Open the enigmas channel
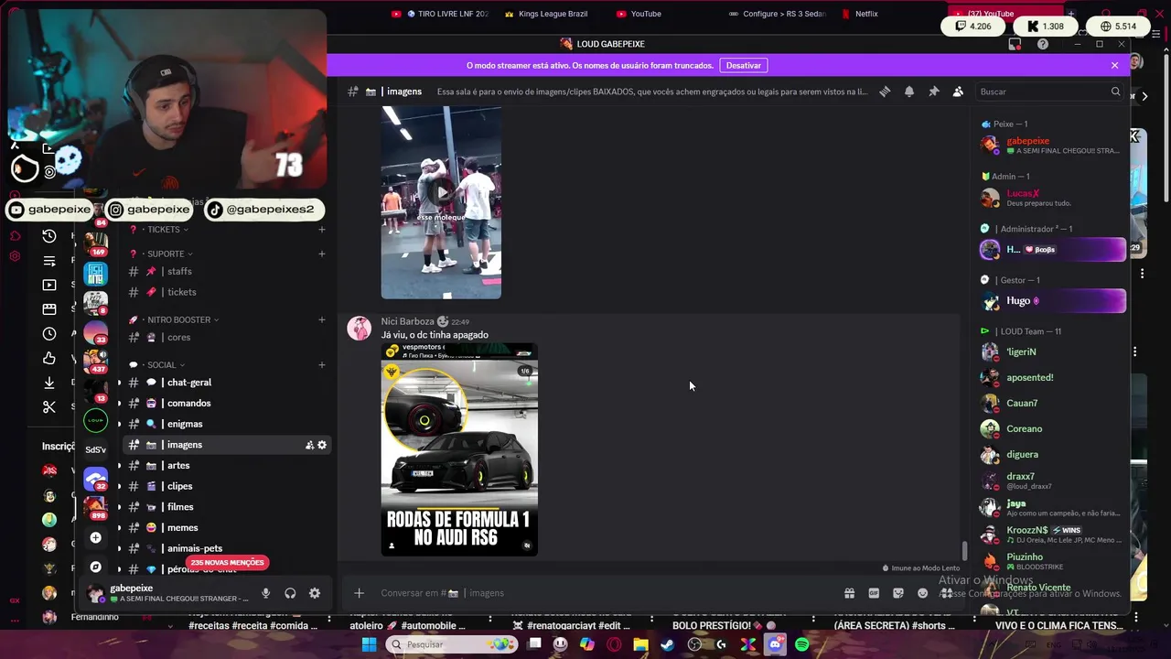Screen dimensions: 1171x659 coord(226,424)
